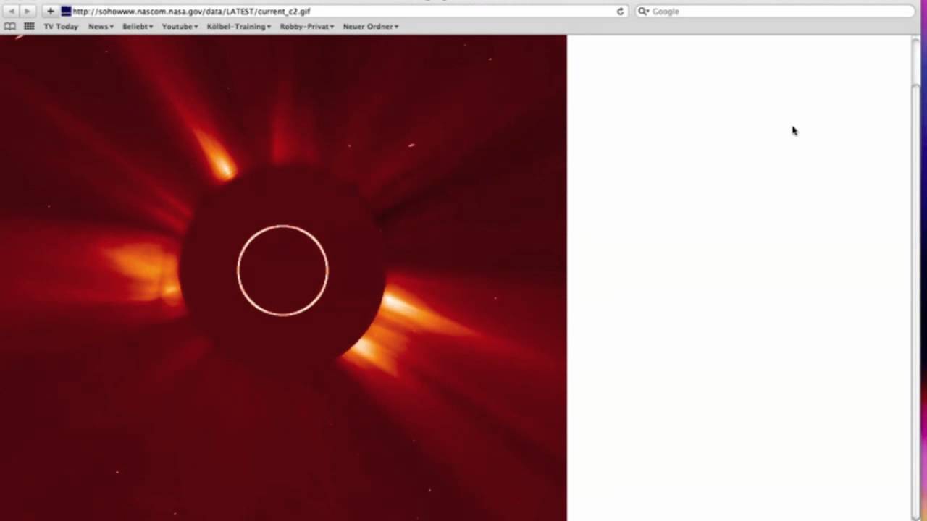Expand the Neuer Ordner bookmarks folder
The height and width of the screenshot is (521, 927).
[371, 27]
